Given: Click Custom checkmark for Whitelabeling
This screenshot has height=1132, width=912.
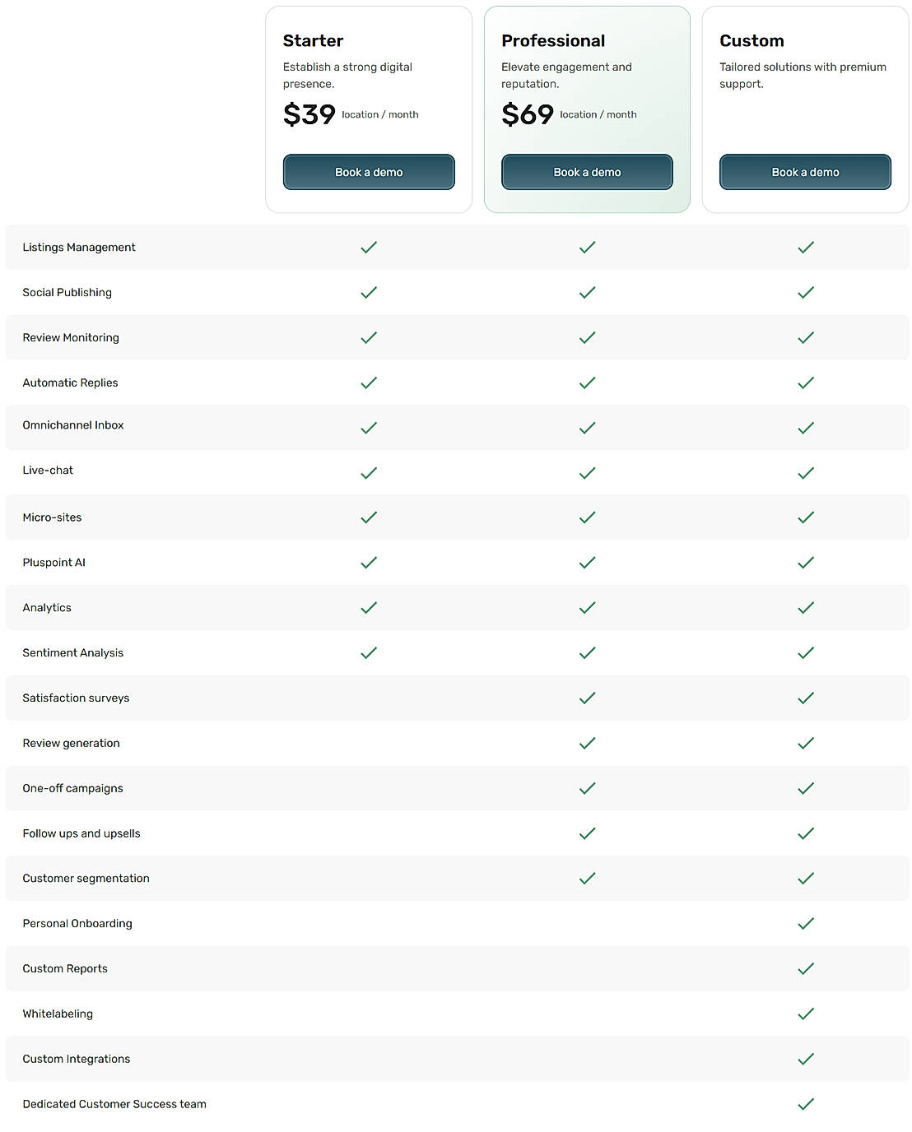Looking at the screenshot, I should coord(806,1014).
